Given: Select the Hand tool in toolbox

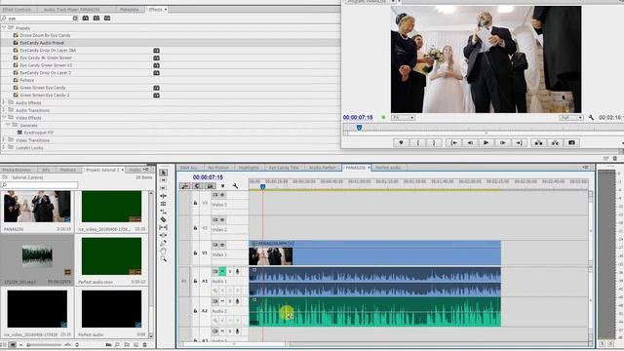Looking at the screenshot, I should coord(164,252).
